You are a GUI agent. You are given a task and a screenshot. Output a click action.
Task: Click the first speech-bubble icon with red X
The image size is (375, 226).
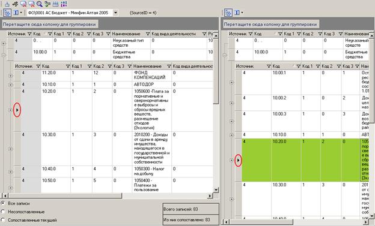[23, 4]
